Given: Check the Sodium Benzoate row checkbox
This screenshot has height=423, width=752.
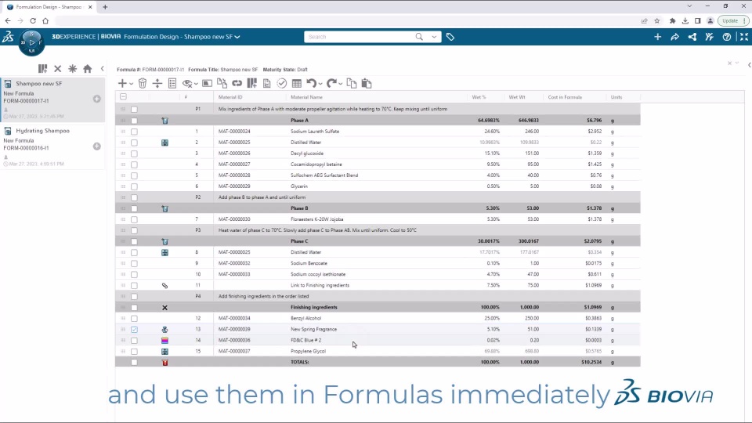Looking at the screenshot, I should (134, 263).
